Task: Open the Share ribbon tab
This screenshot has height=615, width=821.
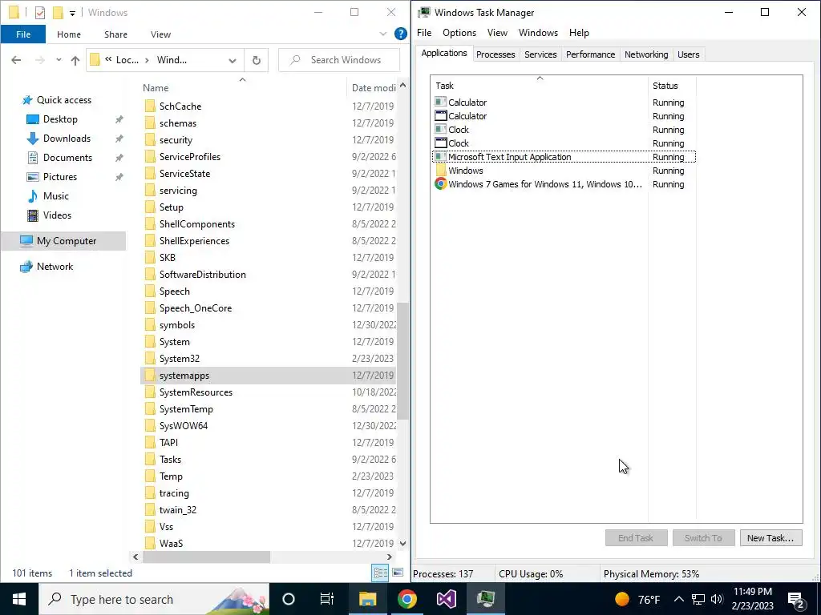Action: [x=115, y=34]
